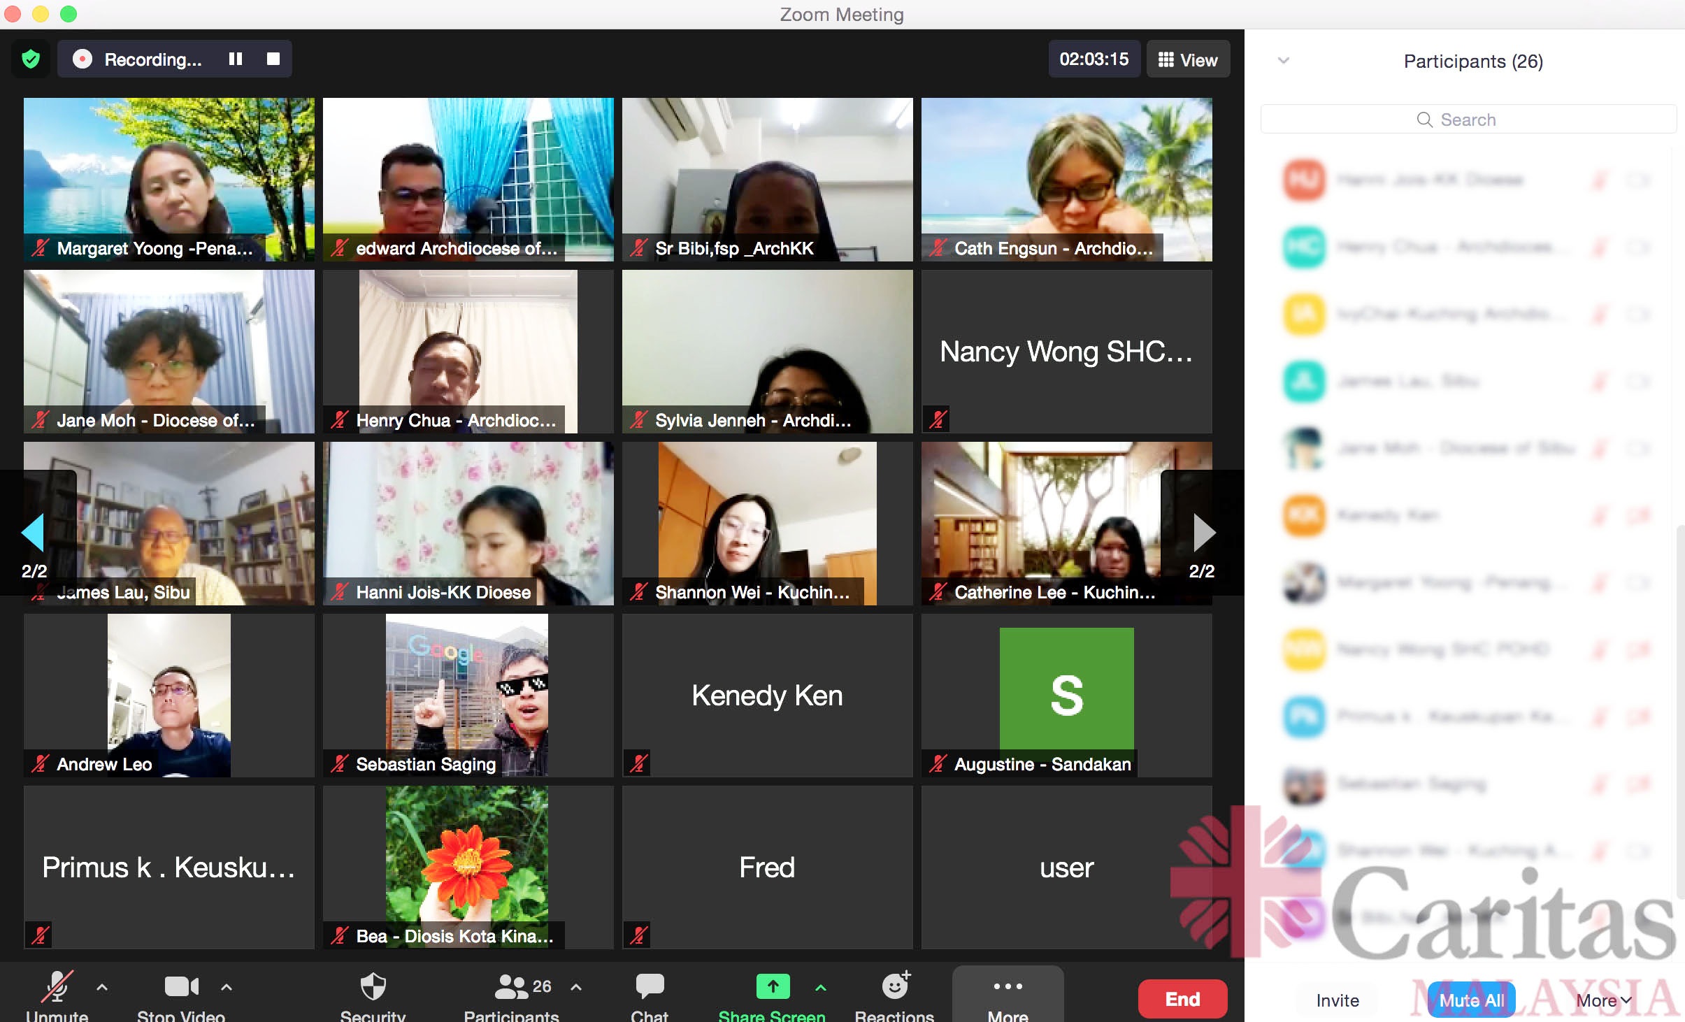Toggle Stop Video camera button
The height and width of the screenshot is (1022, 1685).
coord(181,987)
